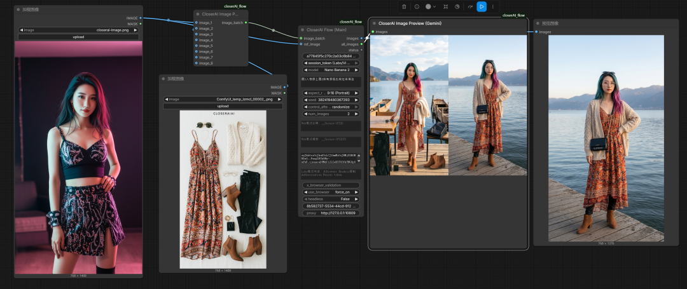
Task: Click the delete trash icon in the node toolbar
Action: (x=404, y=6)
